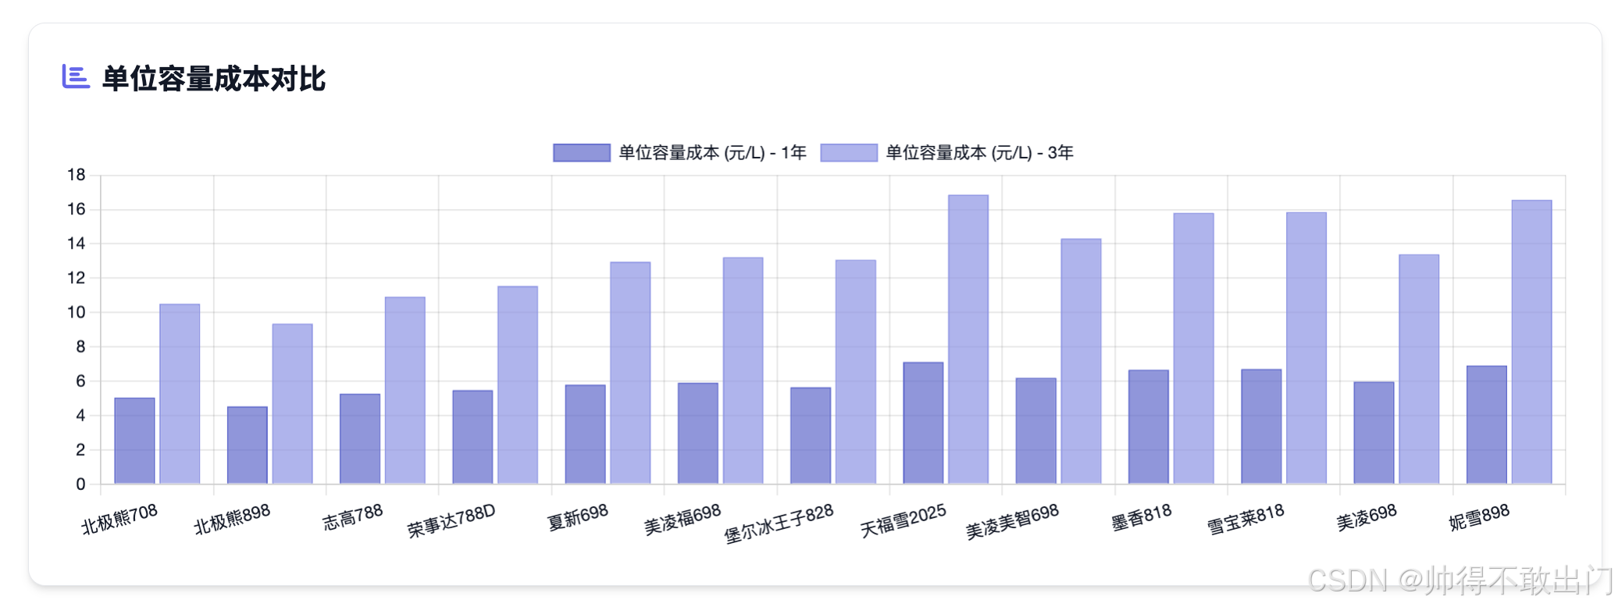
Task: Click x-axis label 夏新698
Action: (578, 516)
